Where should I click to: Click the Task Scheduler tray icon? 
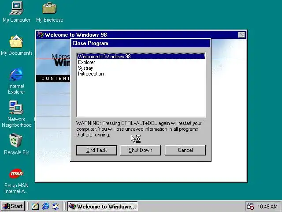(250, 206)
